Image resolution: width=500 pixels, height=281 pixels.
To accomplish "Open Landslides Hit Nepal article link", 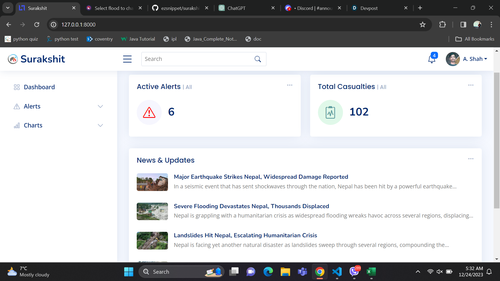I will click(x=245, y=235).
